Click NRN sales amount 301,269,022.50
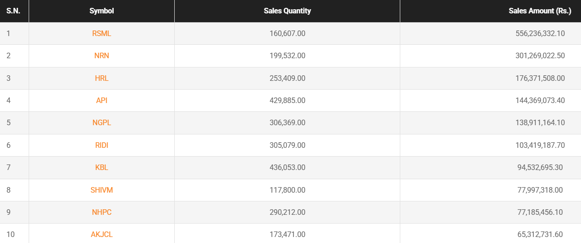Viewport: 581px width, 243px height. click(x=540, y=55)
